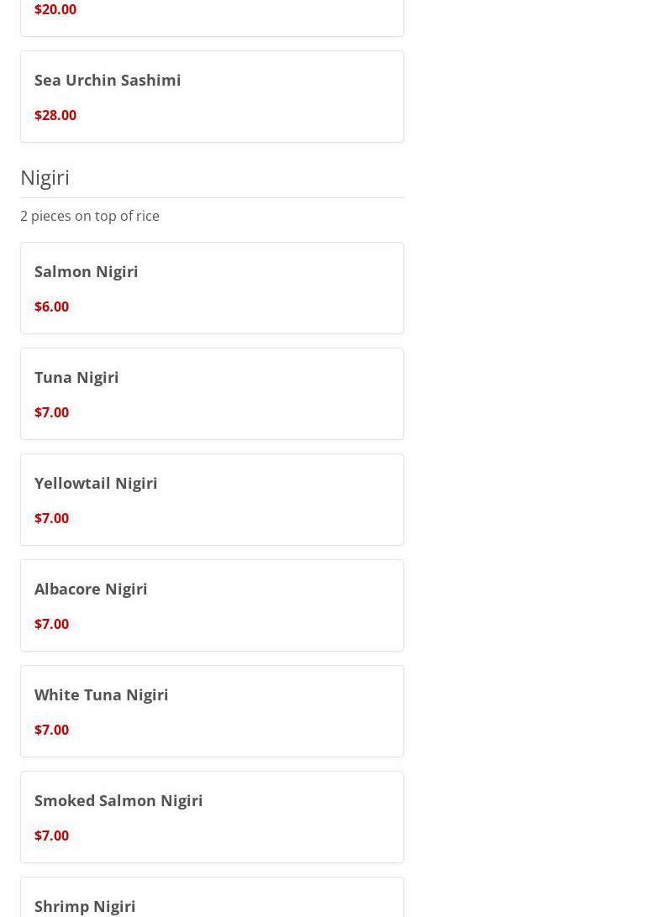Click the "2 pieces on top of rice" description
This screenshot has height=917, width=647.
[x=90, y=216]
